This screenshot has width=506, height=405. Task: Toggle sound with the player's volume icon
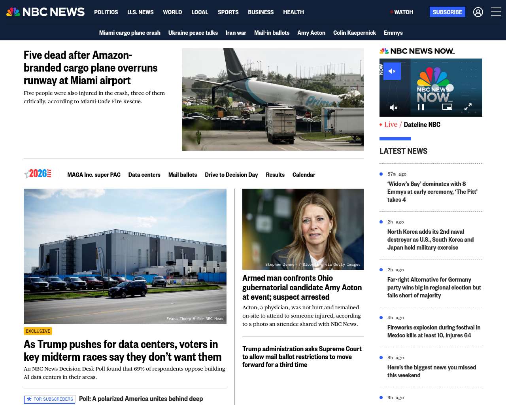[394, 108]
